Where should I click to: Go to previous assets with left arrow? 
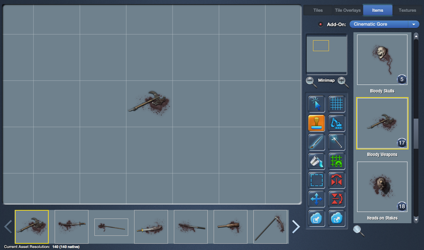(8, 227)
